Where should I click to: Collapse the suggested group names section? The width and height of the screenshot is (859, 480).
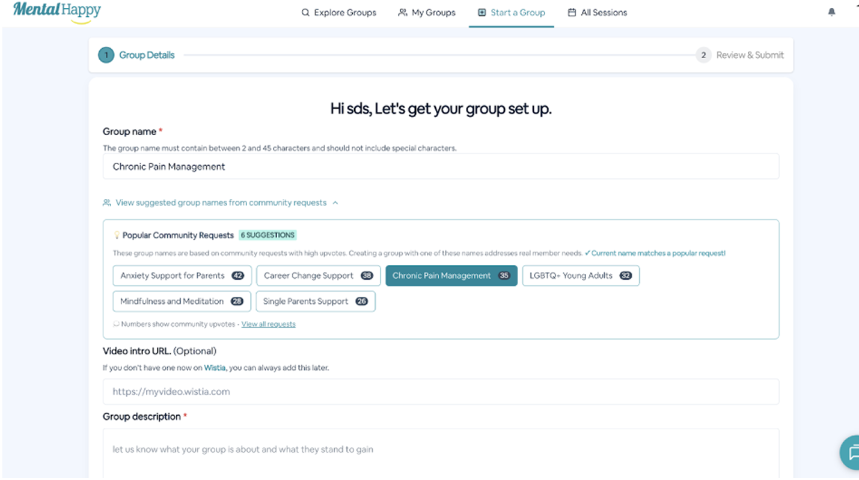(x=334, y=202)
